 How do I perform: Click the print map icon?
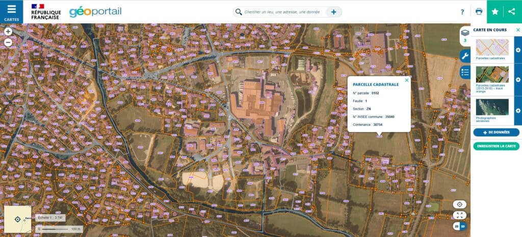tap(479, 12)
